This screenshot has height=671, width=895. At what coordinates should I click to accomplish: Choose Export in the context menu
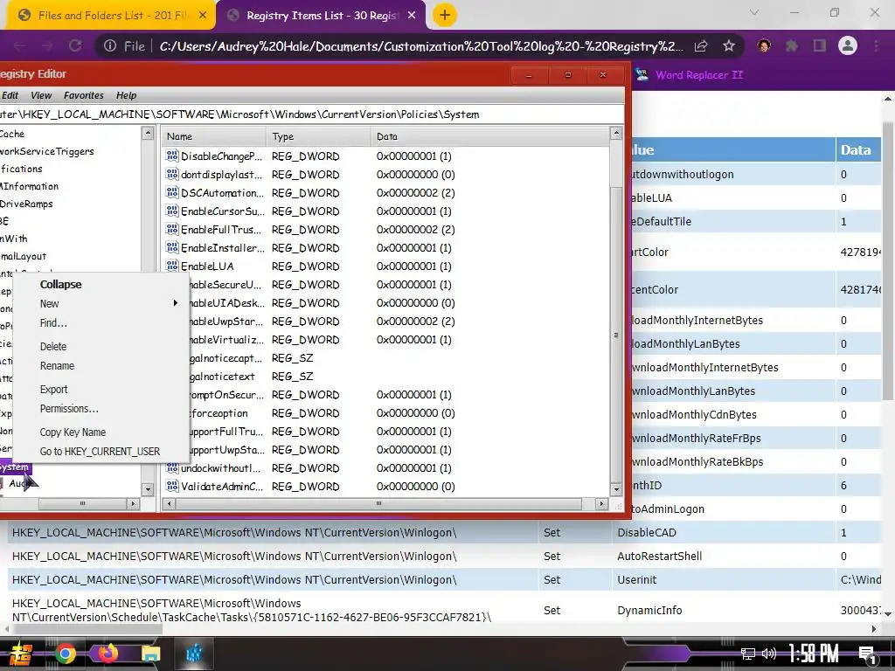coord(53,389)
